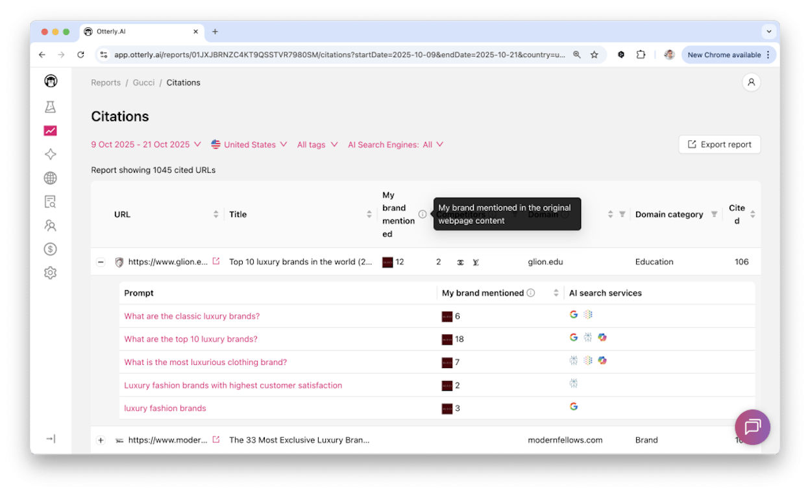The image size is (810, 494).
Task: Open the users icon in sidebar
Action: point(51,225)
